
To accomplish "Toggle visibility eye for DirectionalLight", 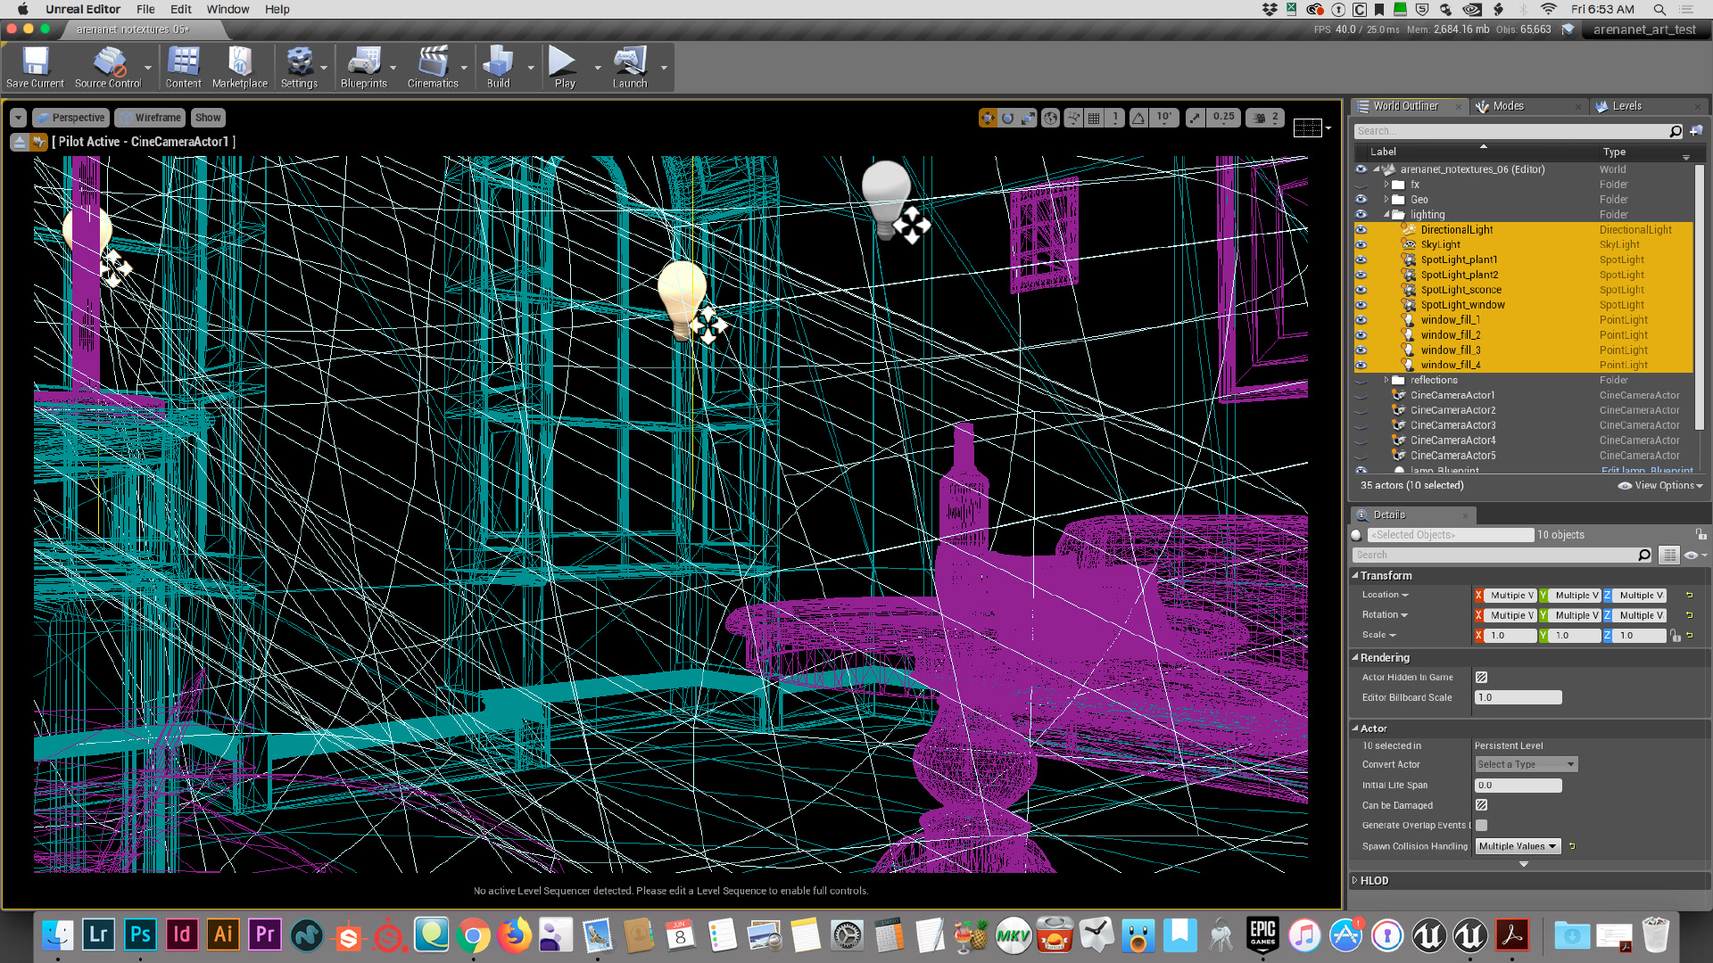I will [x=1361, y=230].
